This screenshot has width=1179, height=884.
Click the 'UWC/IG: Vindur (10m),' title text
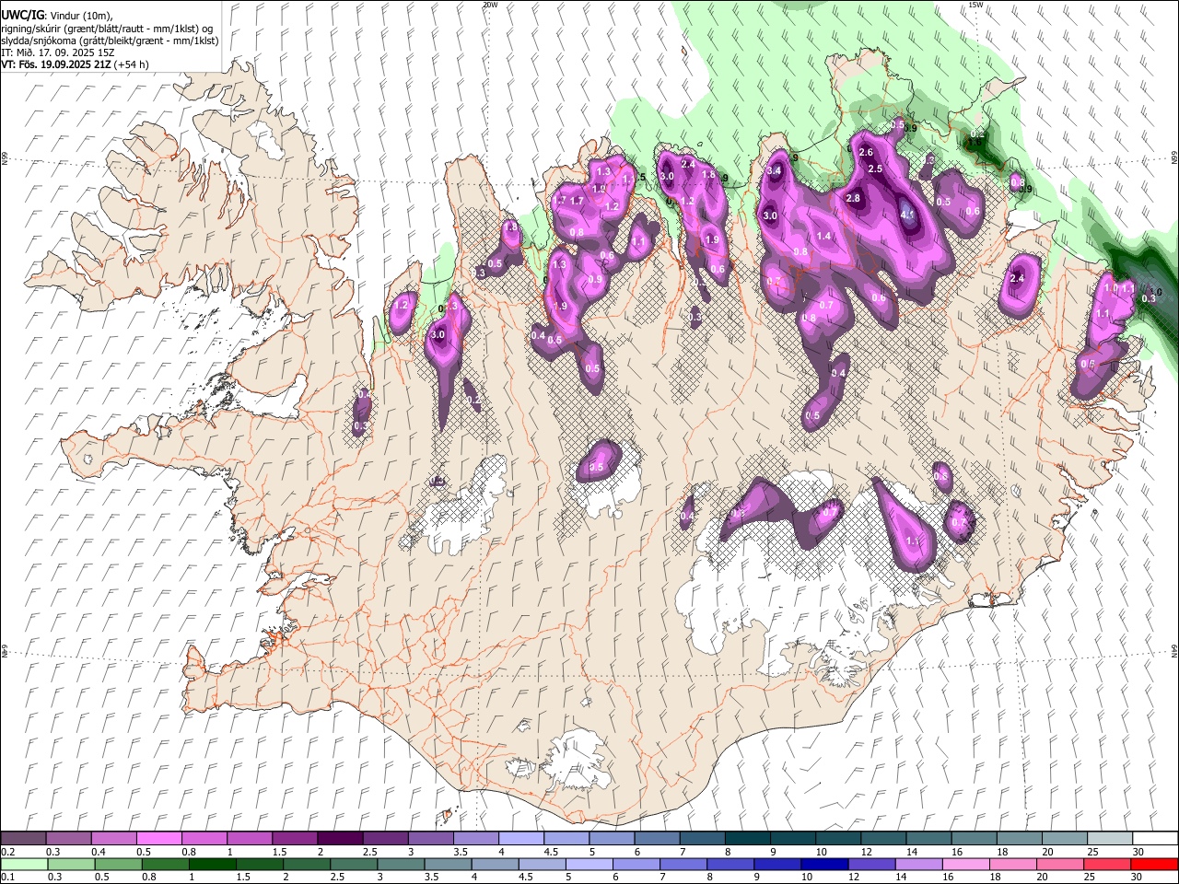coord(56,16)
